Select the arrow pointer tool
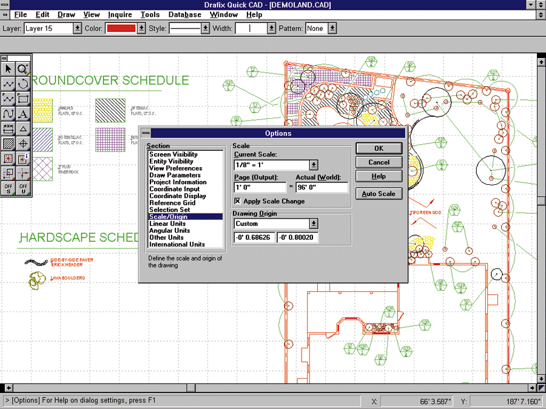 pyautogui.click(x=8, y=69)
